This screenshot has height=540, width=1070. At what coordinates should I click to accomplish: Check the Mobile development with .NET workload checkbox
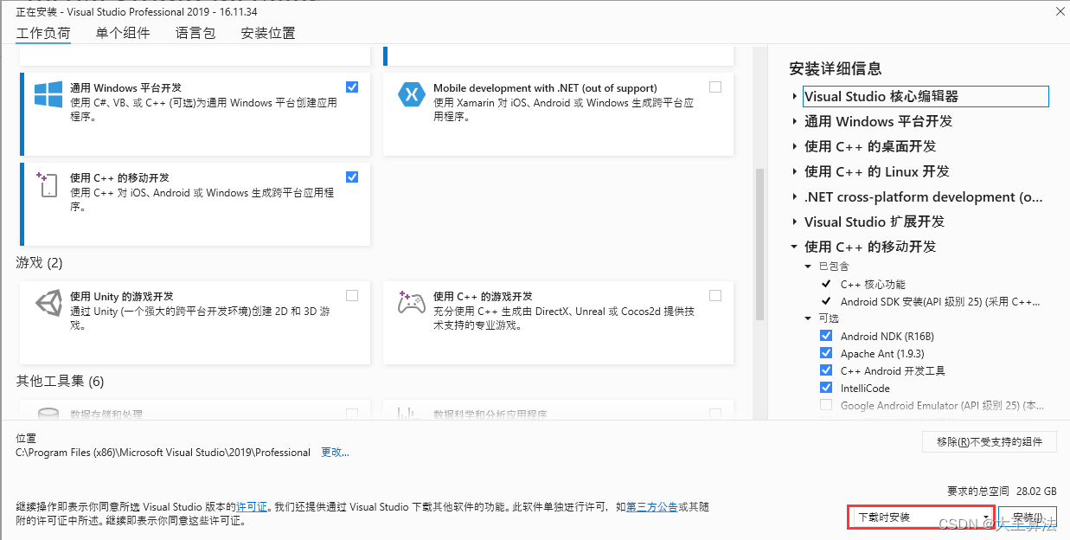714,87
